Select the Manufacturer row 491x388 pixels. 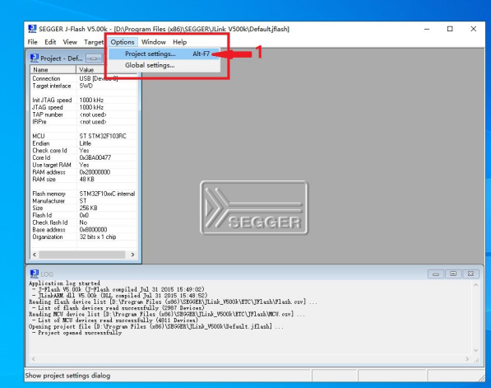tap(84, 201)
